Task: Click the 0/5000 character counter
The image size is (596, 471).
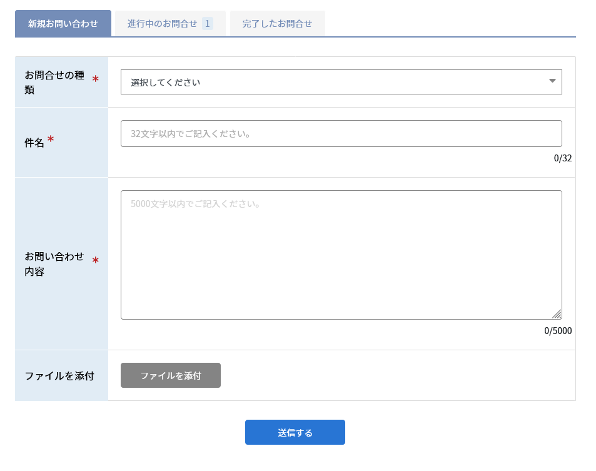Action: [558, 331]
